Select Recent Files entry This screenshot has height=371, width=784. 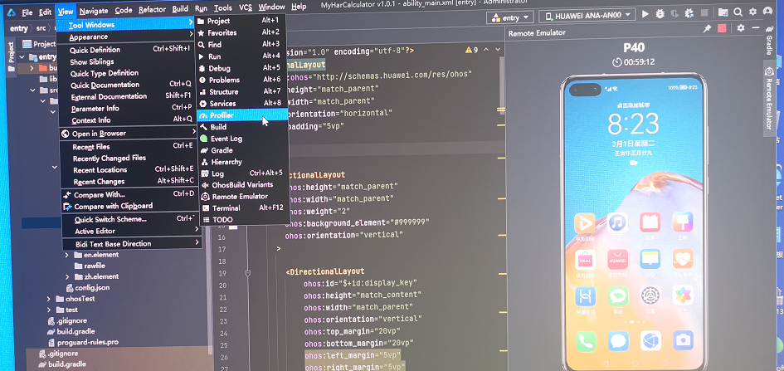click(129, 147)
